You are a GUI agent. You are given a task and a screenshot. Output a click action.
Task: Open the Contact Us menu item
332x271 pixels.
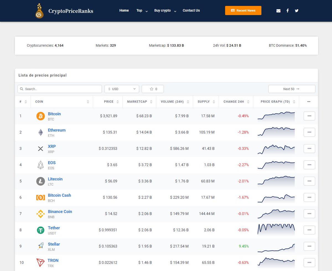[x=191, y=11]
